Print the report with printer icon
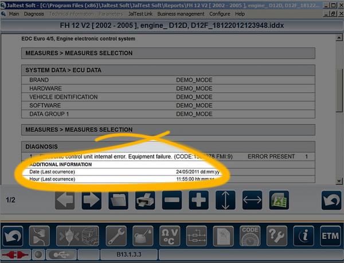The height and width of the screenshot is (263, 344). click(x=145, y=200)
